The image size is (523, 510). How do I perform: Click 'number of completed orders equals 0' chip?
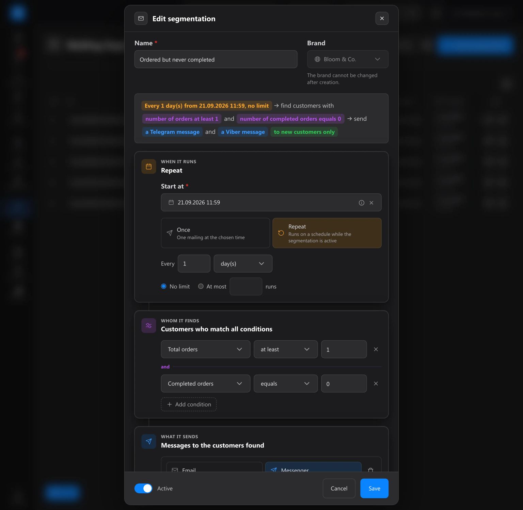290,119
